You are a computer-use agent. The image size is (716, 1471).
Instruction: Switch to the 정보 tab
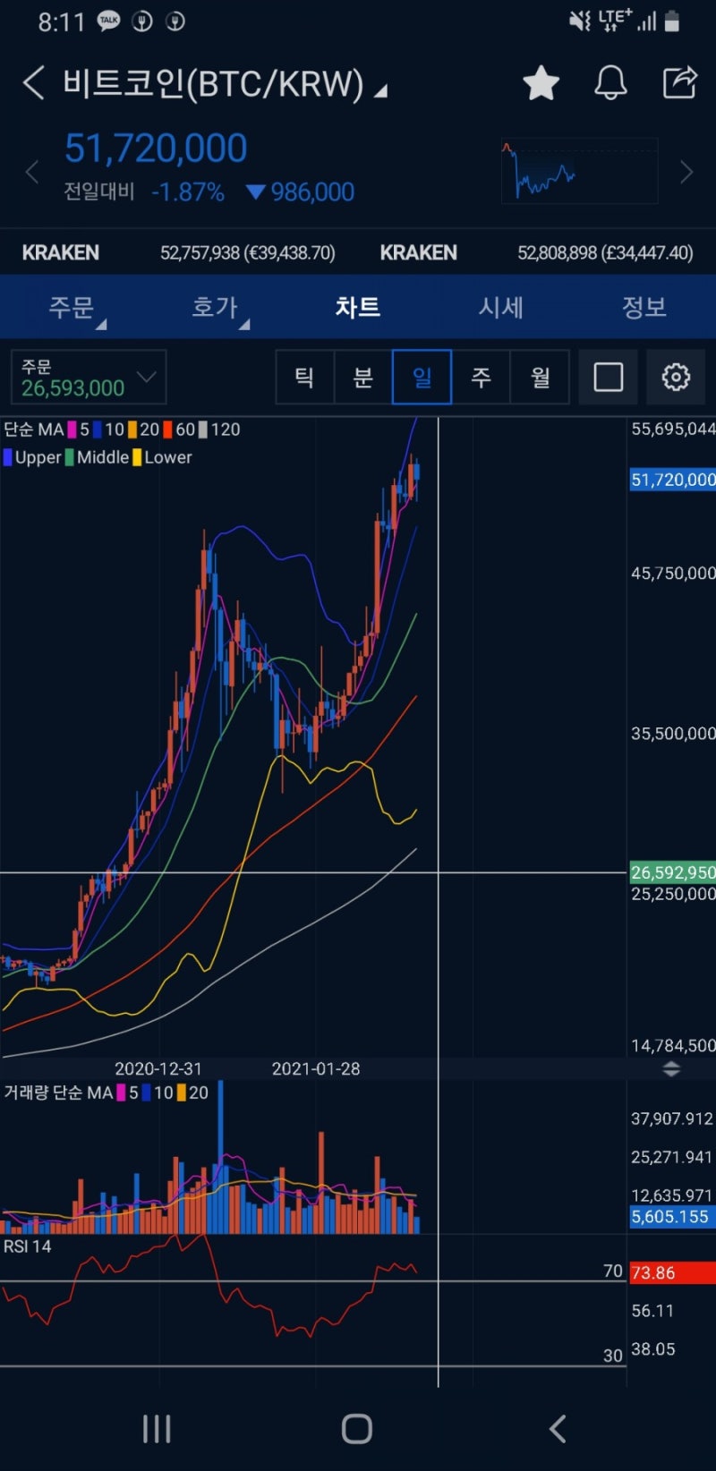click(644, 307)
